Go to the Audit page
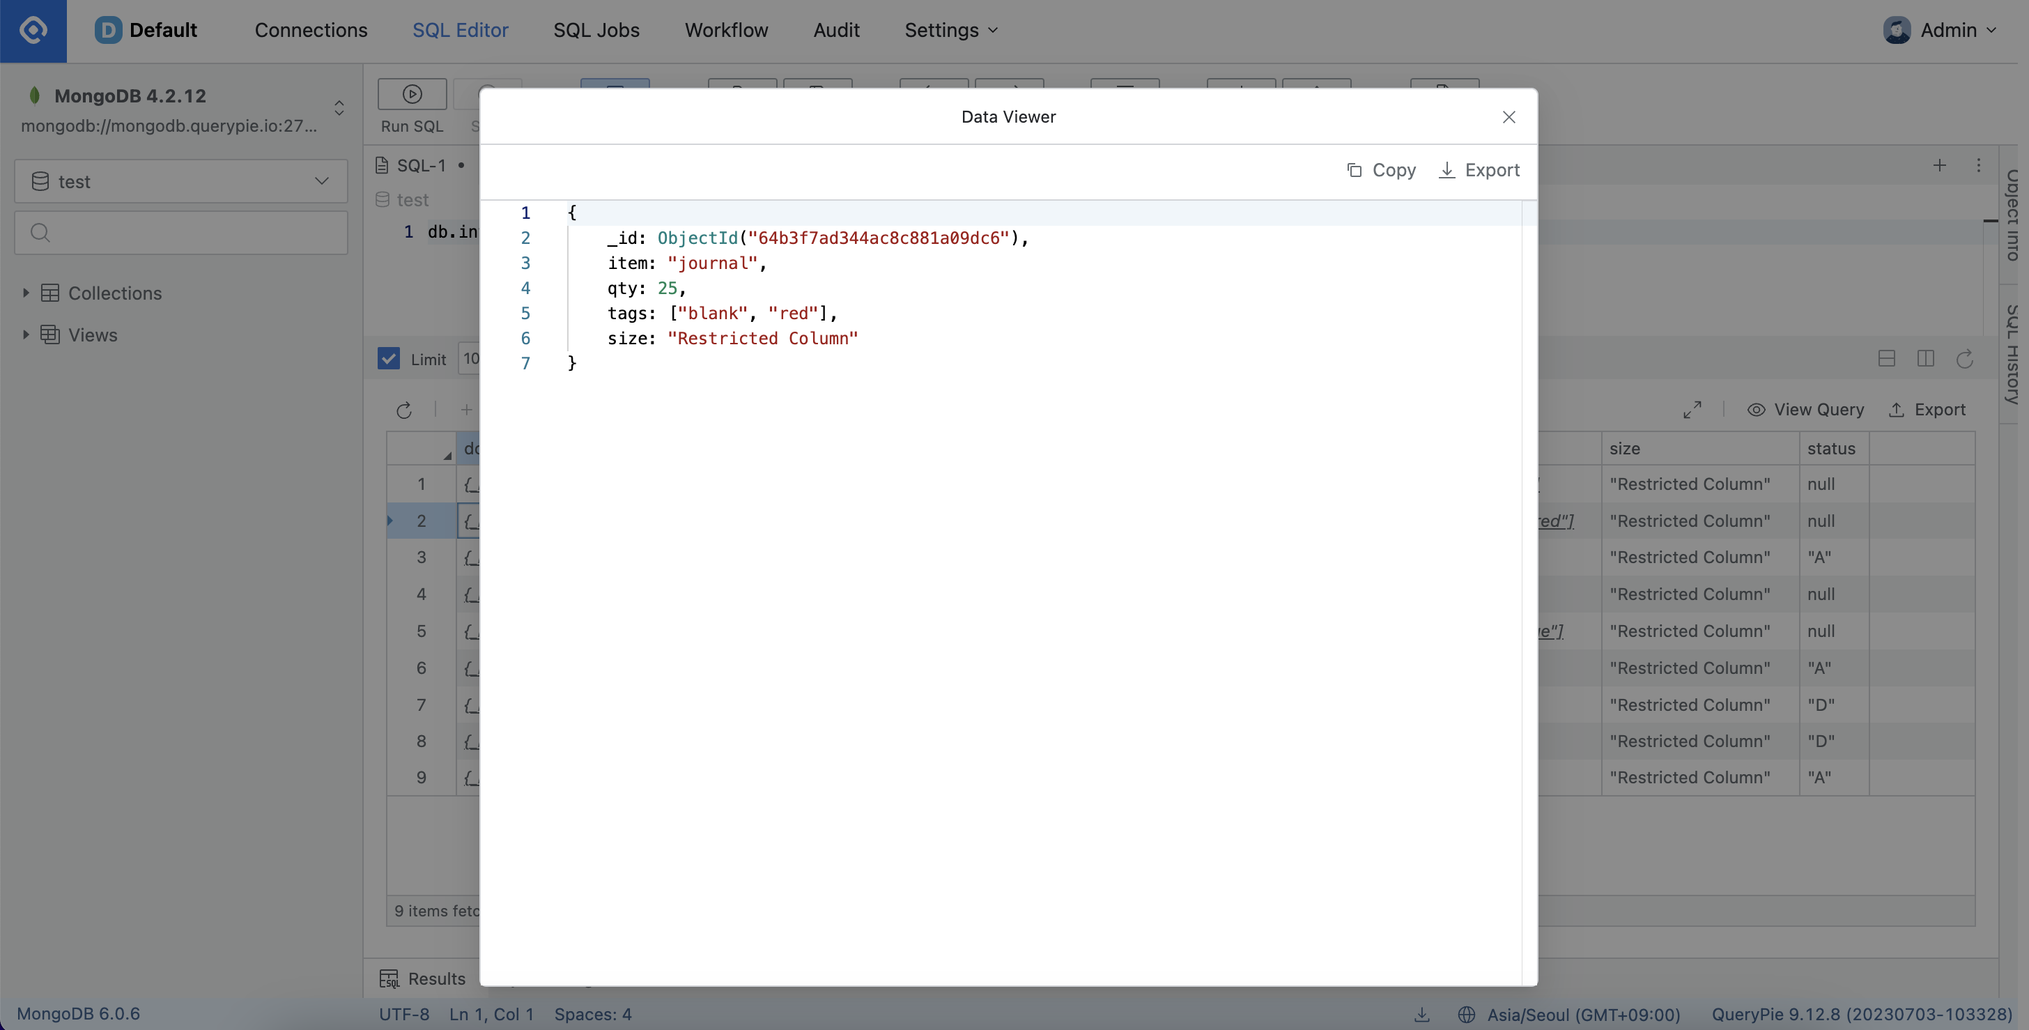This screenshot has height=1030, width=2029. click(835, 30)
